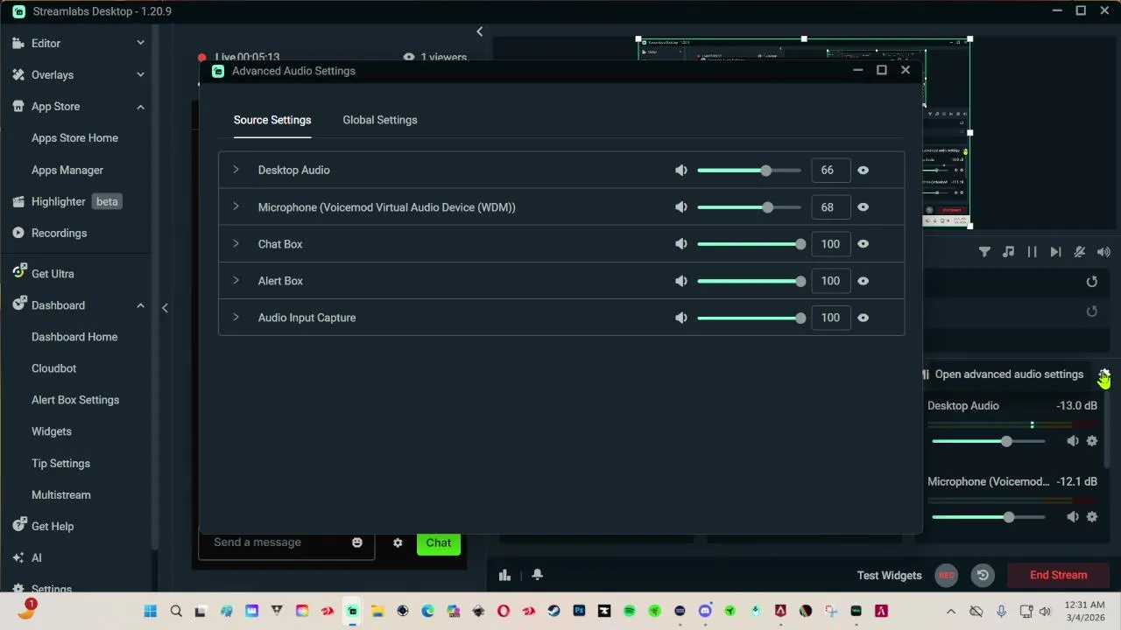Mute the Alert Box source in Advanced Audio Settings
This screenshot has height=630, width=1121.
(x=681, y=281)
